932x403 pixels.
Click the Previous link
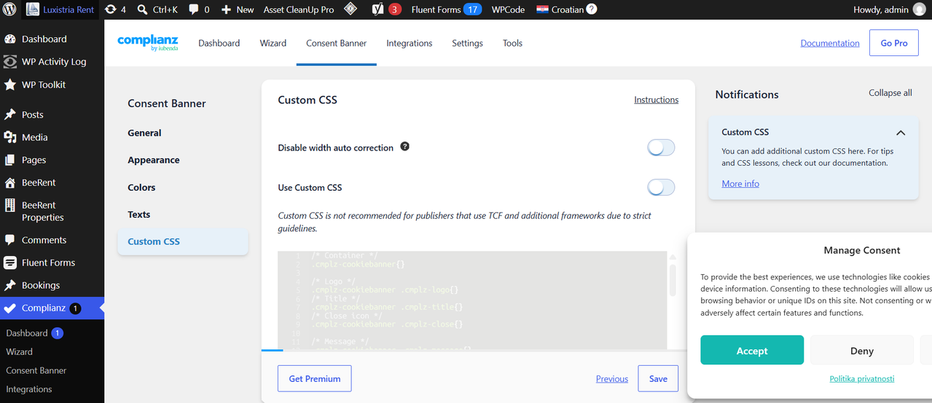pyautogui.click(x=611, y=378)
